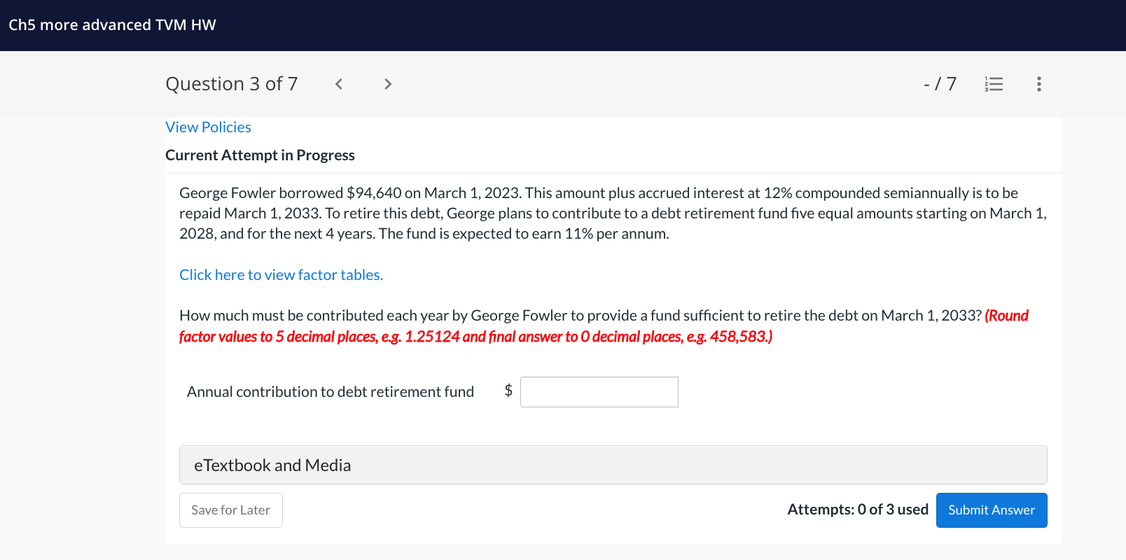Click here to view factor tables link
The image size is (1126, 560).
pyautogui.click(x=281, y=275)
